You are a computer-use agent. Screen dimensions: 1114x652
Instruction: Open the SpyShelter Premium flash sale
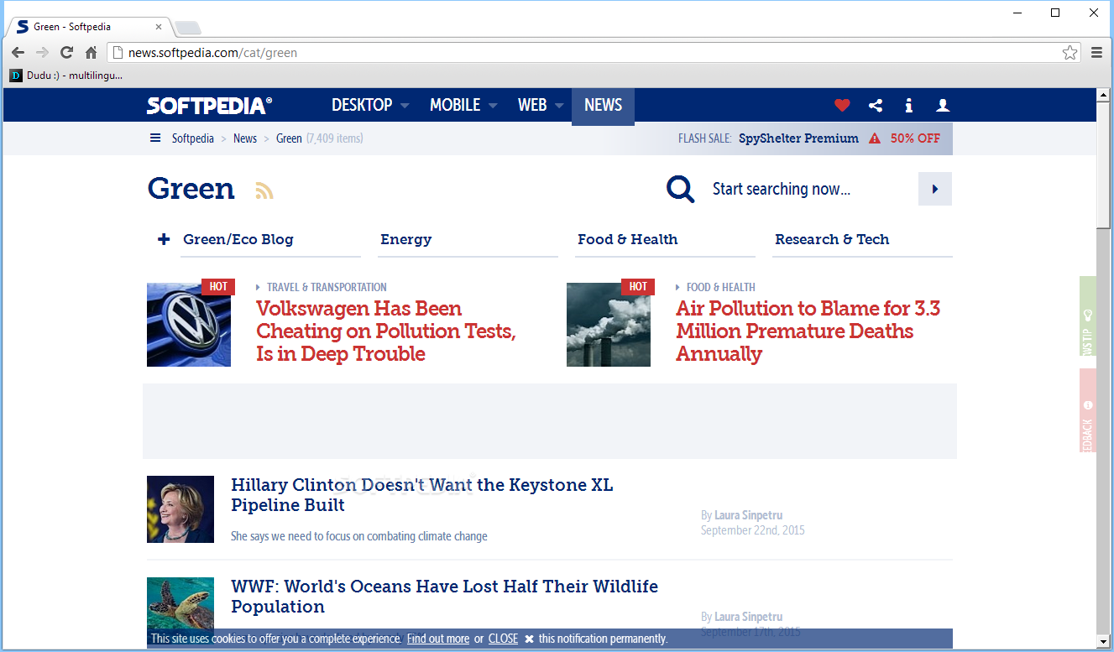click(798, 138)
